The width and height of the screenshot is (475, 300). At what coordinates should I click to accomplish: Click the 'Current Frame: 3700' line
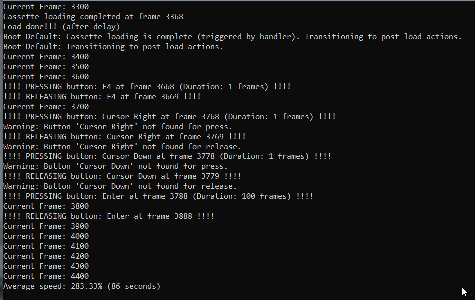[46, 107]
